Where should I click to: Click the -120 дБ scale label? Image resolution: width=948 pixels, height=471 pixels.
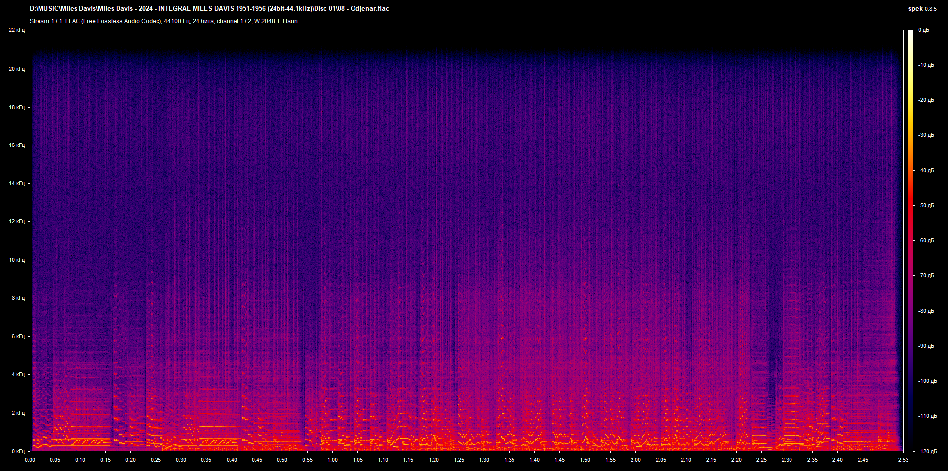click(x=927, y=451)
